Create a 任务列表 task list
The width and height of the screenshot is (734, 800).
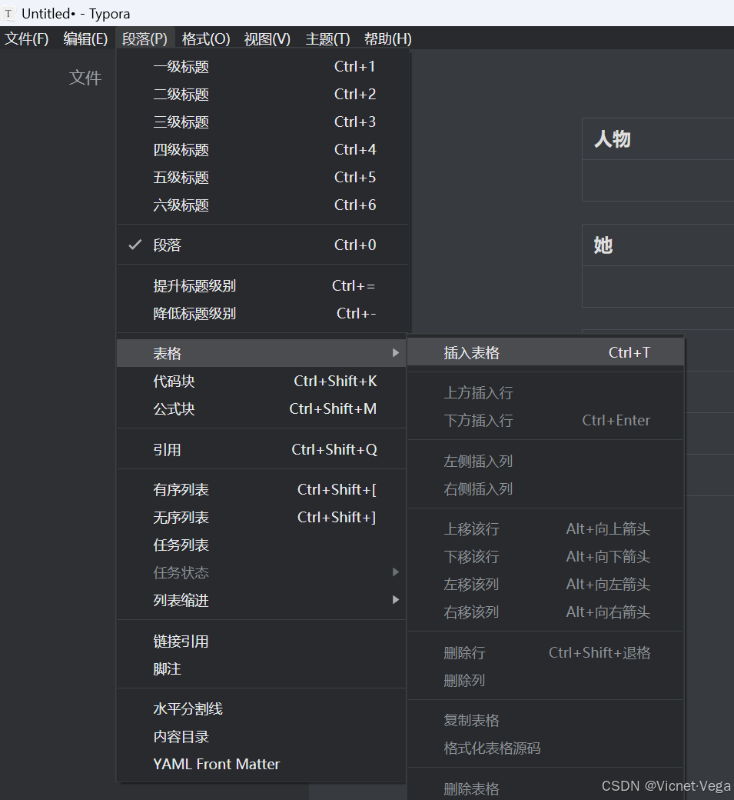coord(178,545)
